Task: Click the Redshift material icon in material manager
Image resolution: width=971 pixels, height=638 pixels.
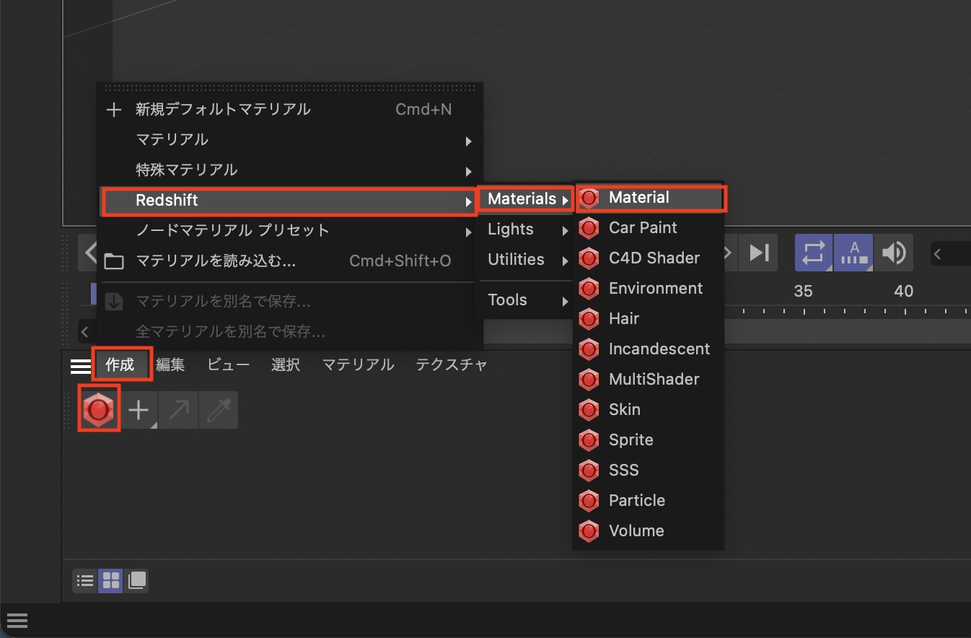Action: 99,410
